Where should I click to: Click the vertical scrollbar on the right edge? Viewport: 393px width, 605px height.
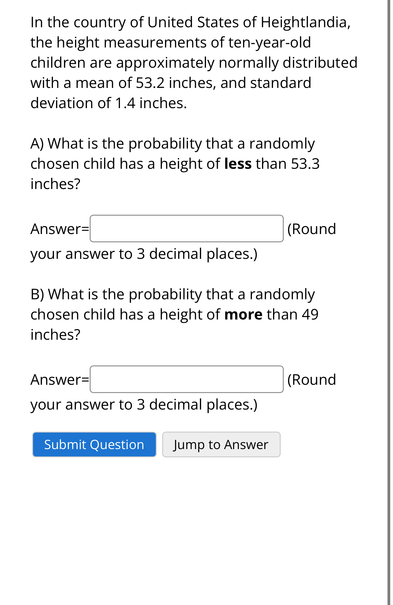(389, 302)
